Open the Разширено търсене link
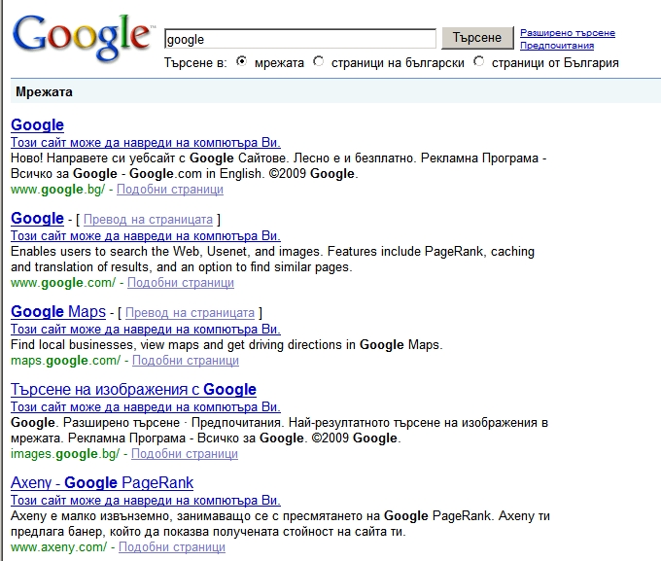The image size is (661, 561). [x=567, y=33]
